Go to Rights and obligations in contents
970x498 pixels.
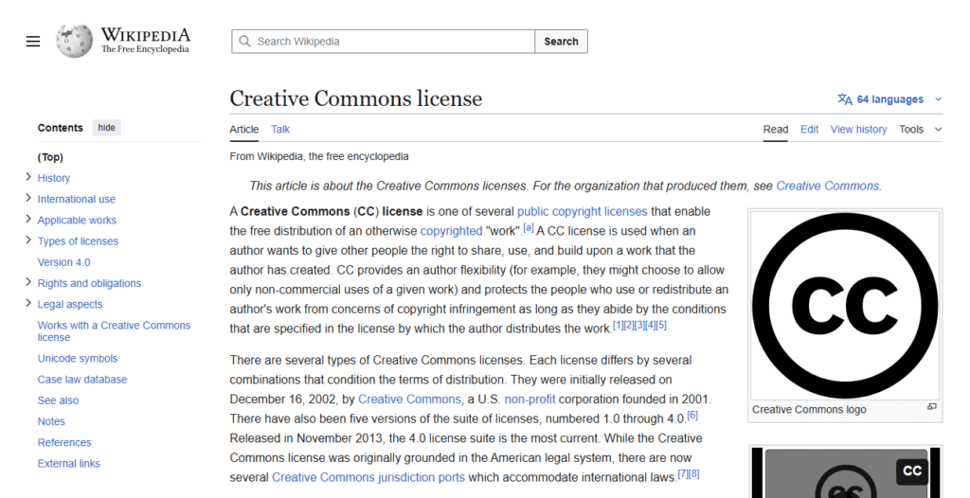tap(89, 283)
